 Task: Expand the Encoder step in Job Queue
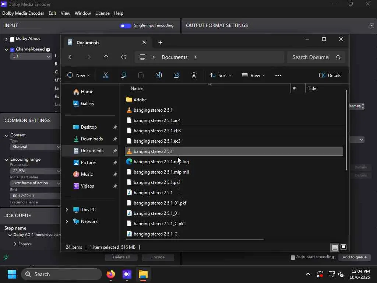(x=15, y=244)
